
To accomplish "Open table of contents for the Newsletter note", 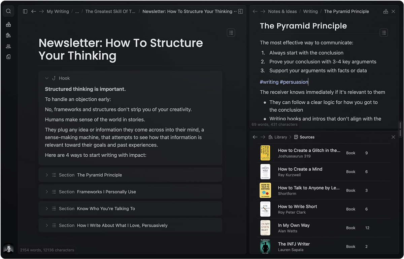I will pos(231,33).
